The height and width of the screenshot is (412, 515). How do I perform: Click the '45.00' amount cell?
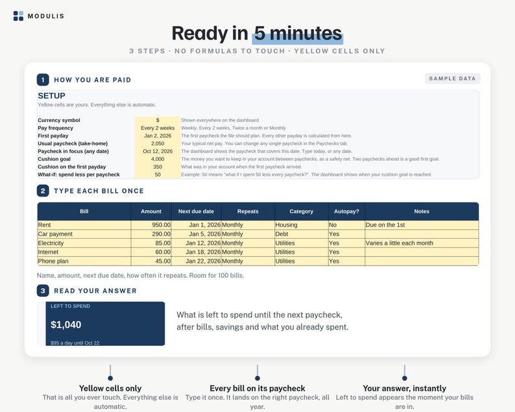(x=151, y=261)
